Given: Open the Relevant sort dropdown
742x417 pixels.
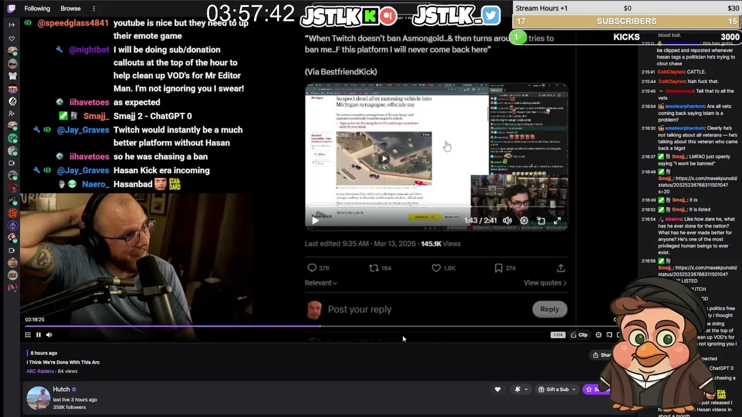Looking at the screenshot, I should 321,283.
